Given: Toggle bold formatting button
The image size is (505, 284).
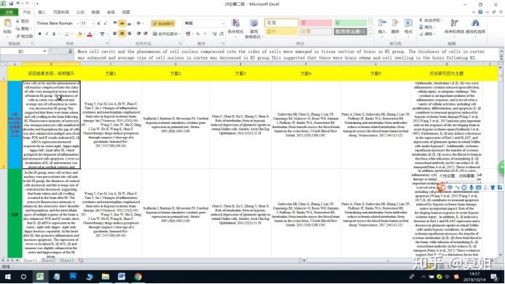Looking at the screenshot, I should pyautogui.click(x=39, y=33).
